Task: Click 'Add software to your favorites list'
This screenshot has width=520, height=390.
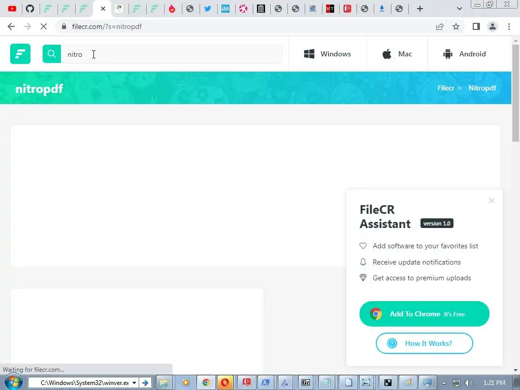Action: tap(426, 246)
